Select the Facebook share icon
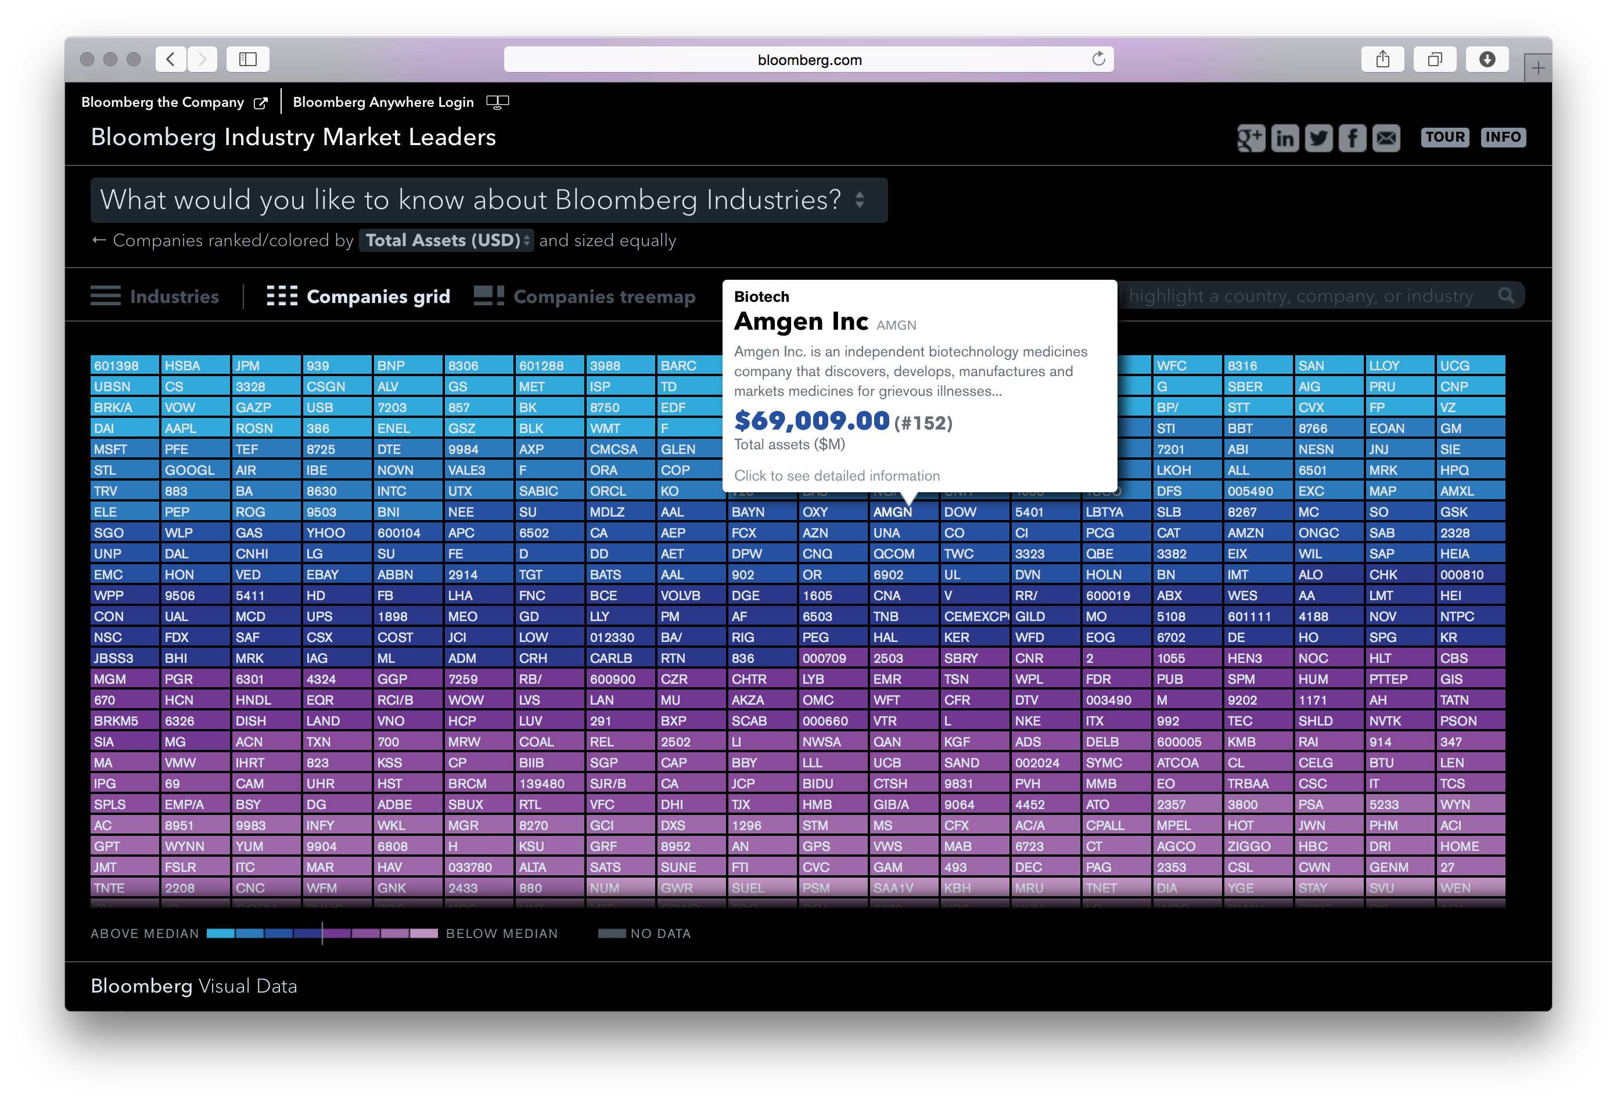 [1352, 138]
